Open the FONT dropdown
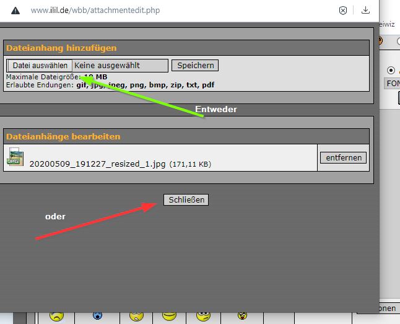The height and width of the screenshot is (324, 400). 392,84
